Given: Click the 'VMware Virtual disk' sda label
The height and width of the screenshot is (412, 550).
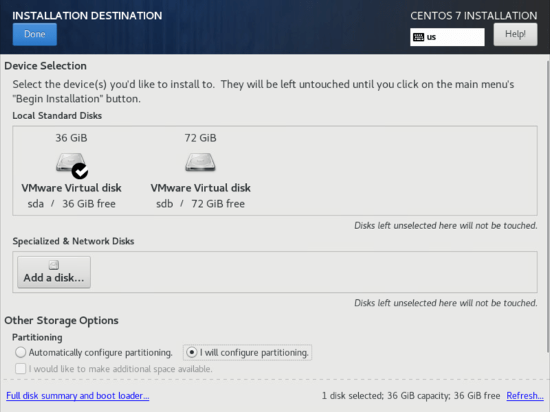Looking at the screenshot, I should tap(71, 188).
